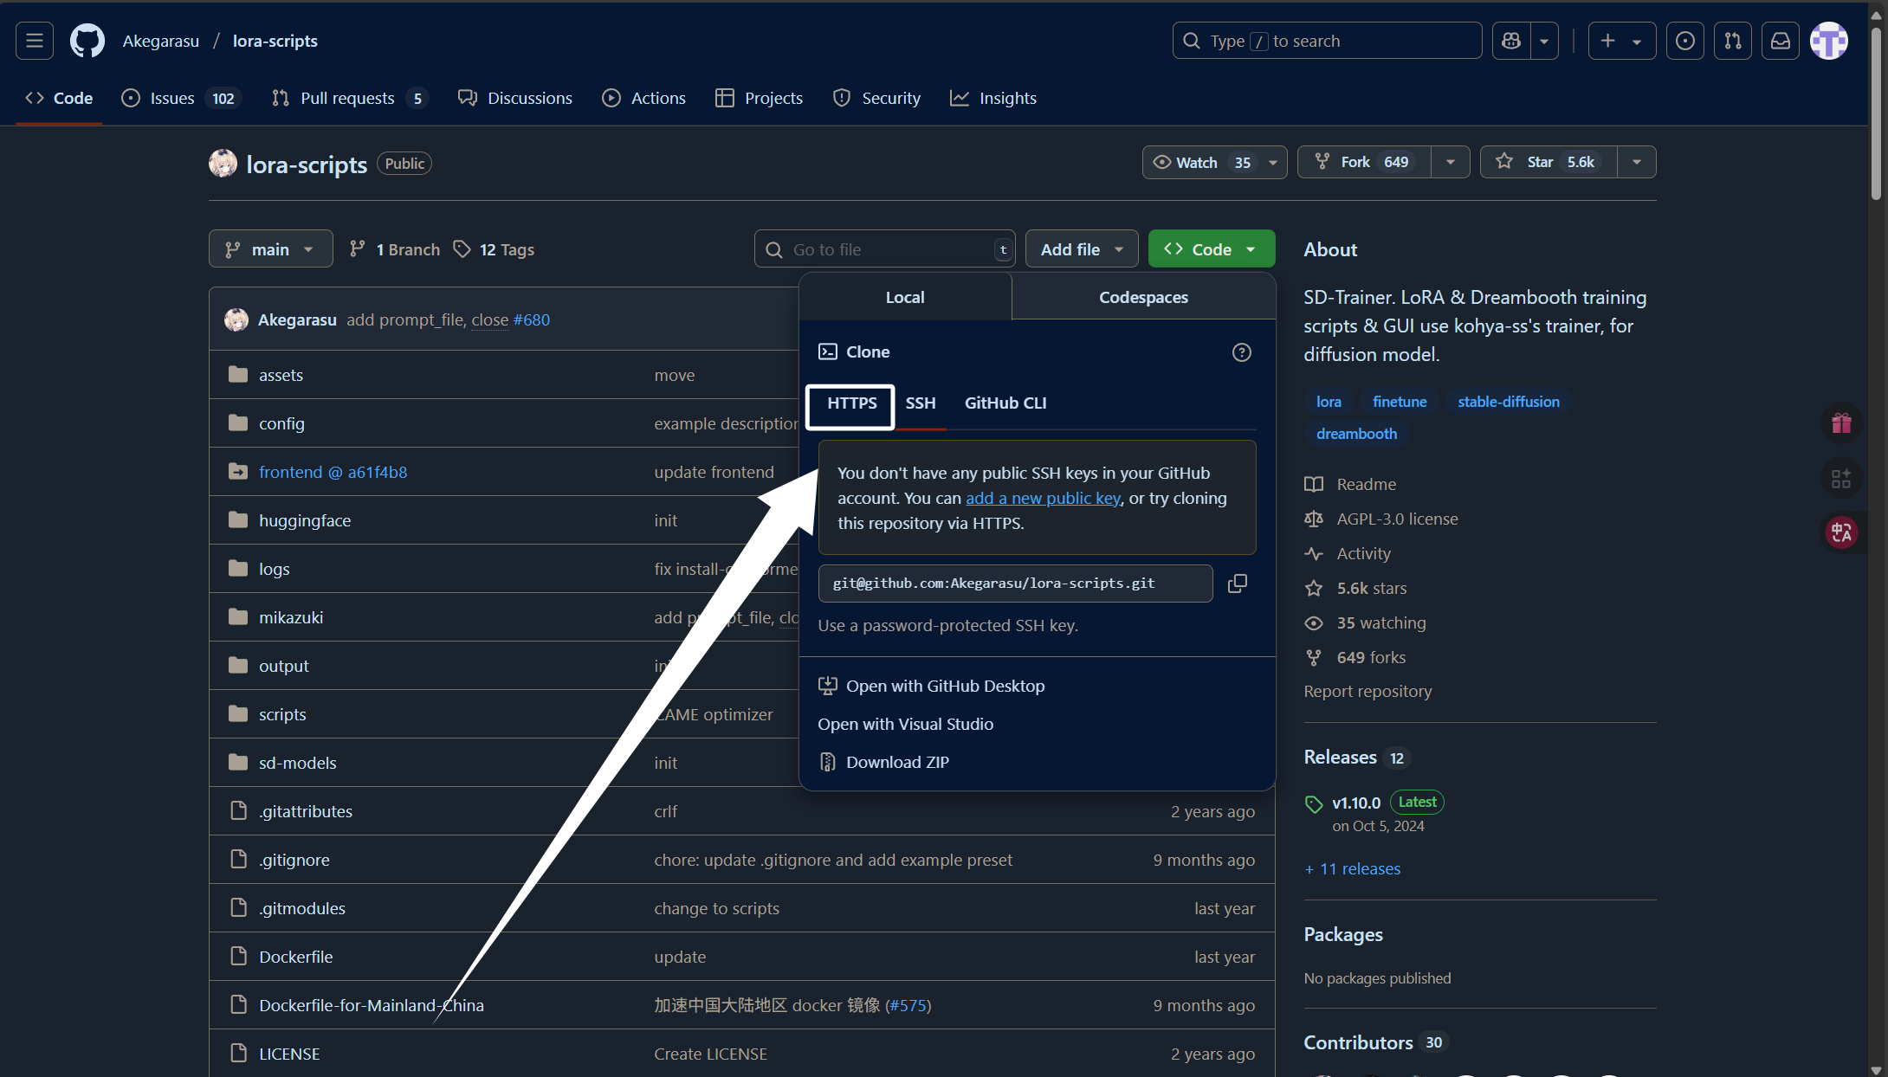Expand the Watch options dropdown arrow
The image size is (1888, 1077).
[x=1273, y=162]
